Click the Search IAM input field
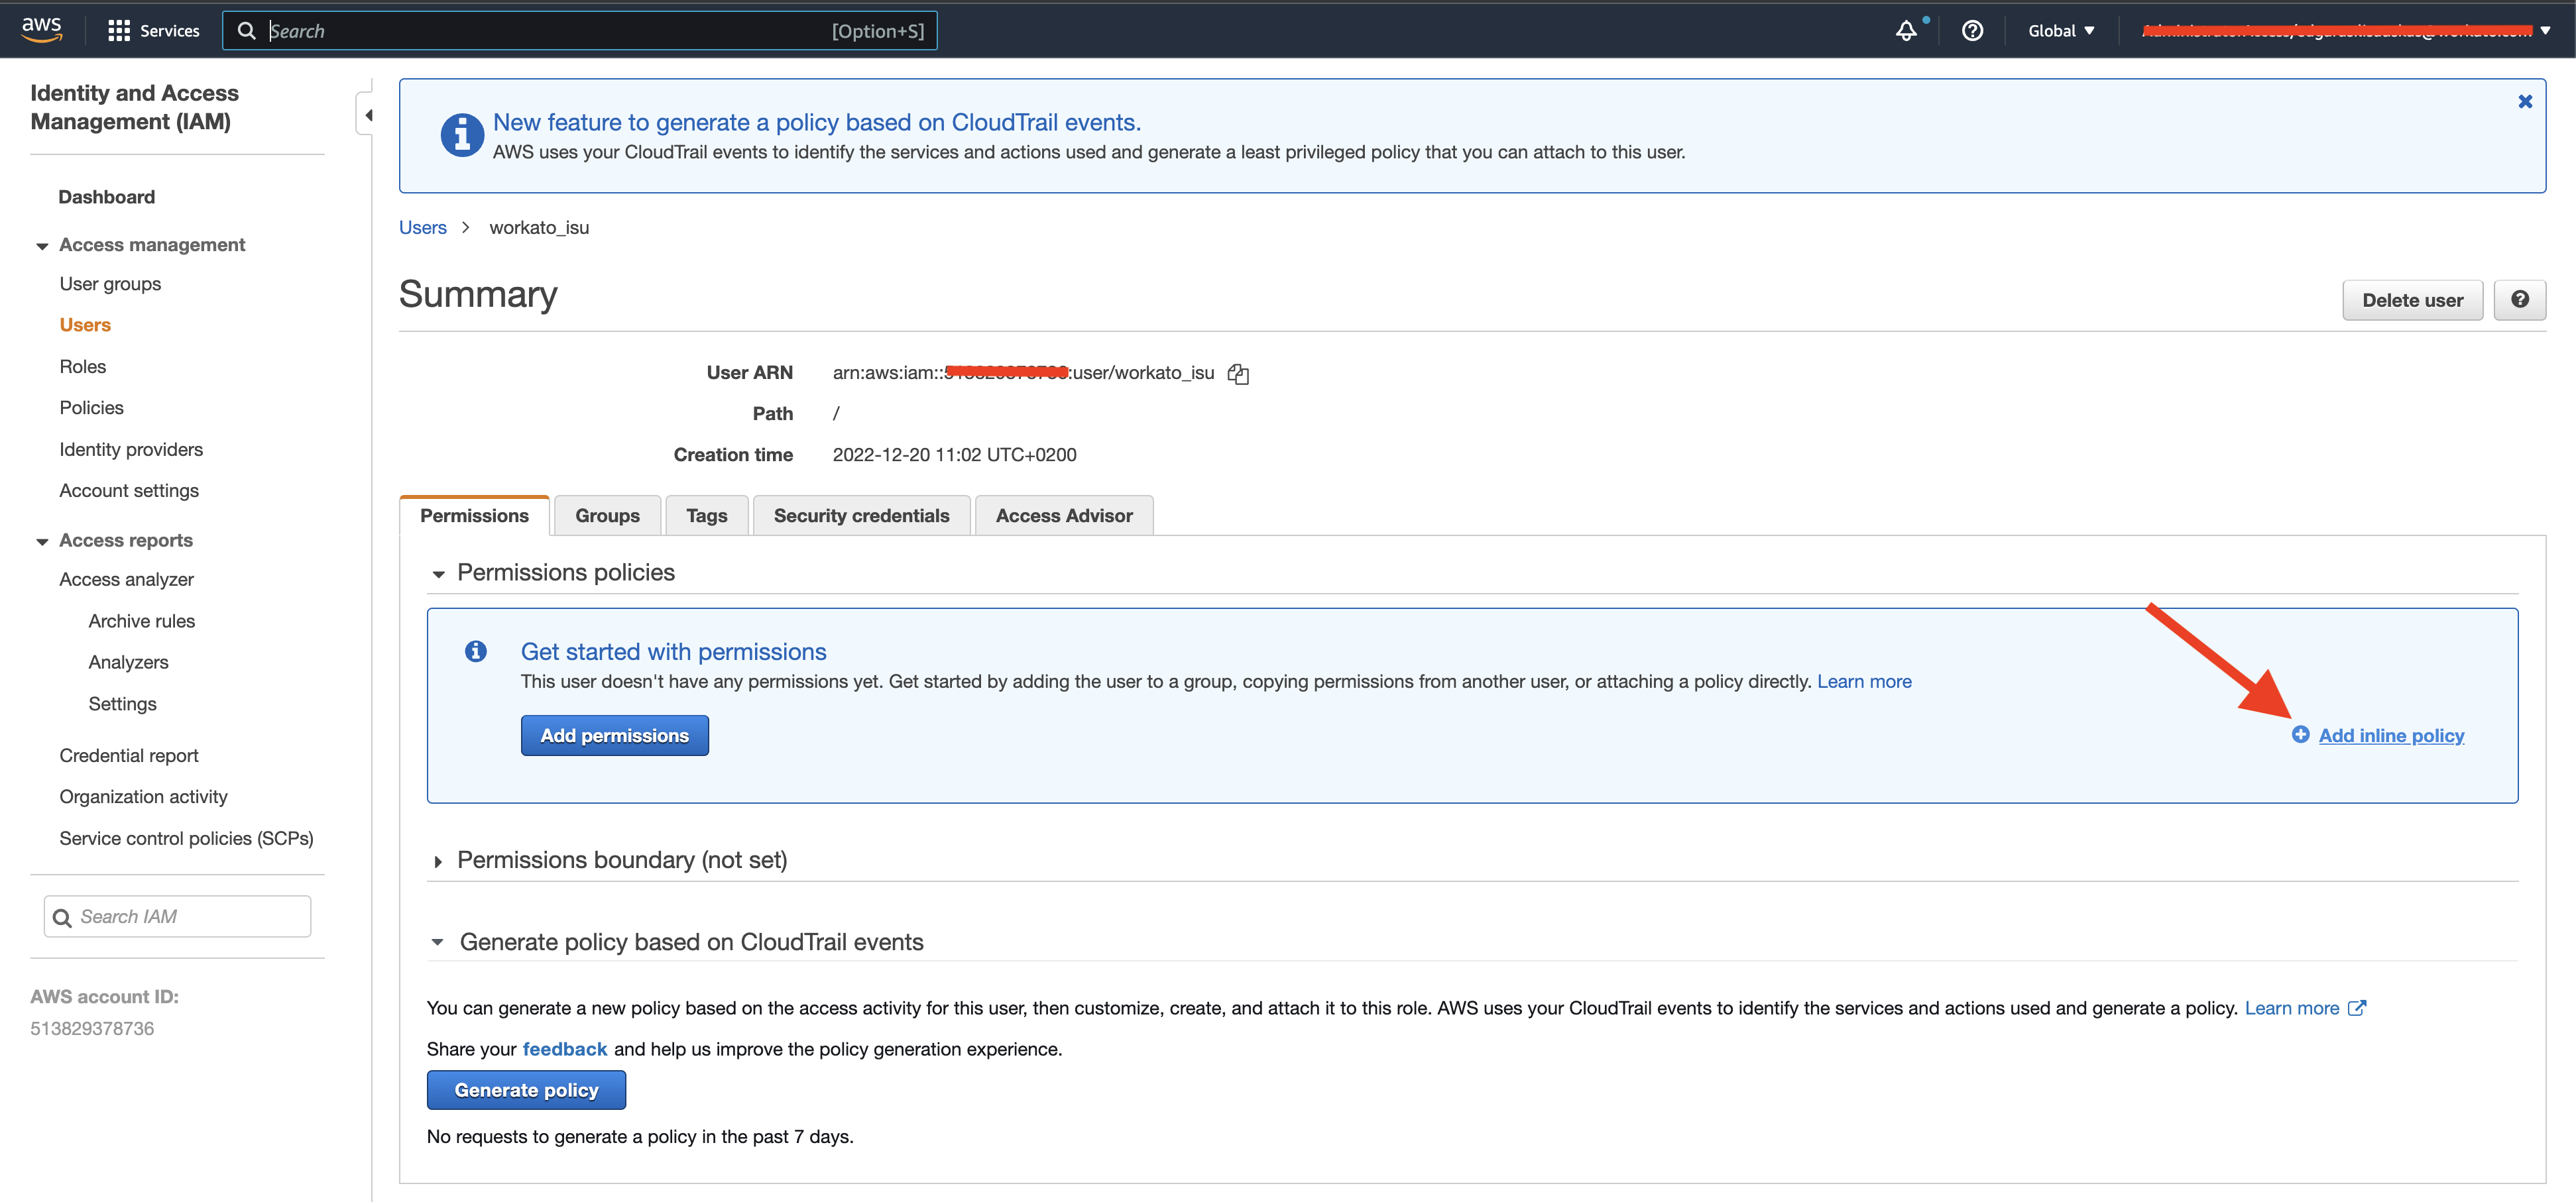Image resolution: width=2576 pixels, height=1202 pixels. [177, 916]
